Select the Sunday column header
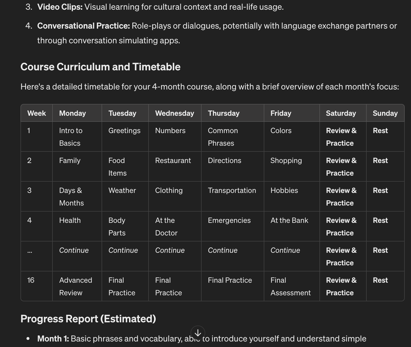411x347 pixels. tap(385, 113)
